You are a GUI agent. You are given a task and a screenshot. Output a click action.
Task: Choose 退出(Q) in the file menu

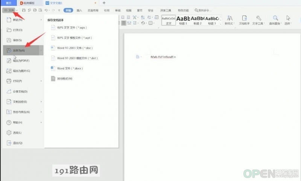click(23, 143)
